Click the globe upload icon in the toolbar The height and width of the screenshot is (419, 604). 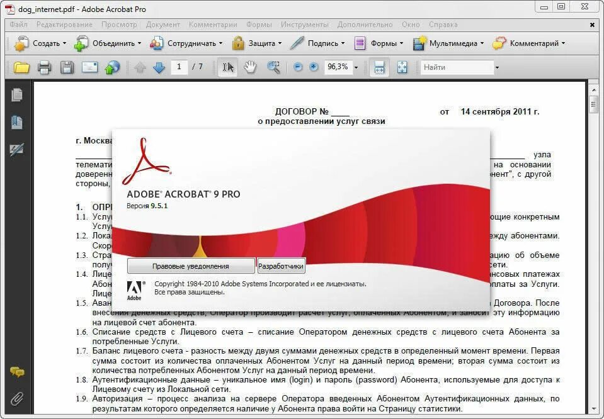[x=112, y=67]
